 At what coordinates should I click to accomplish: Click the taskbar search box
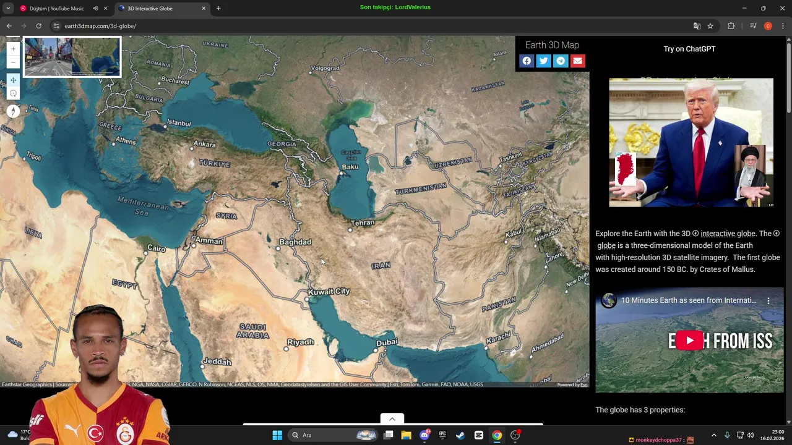click(334, 435)
